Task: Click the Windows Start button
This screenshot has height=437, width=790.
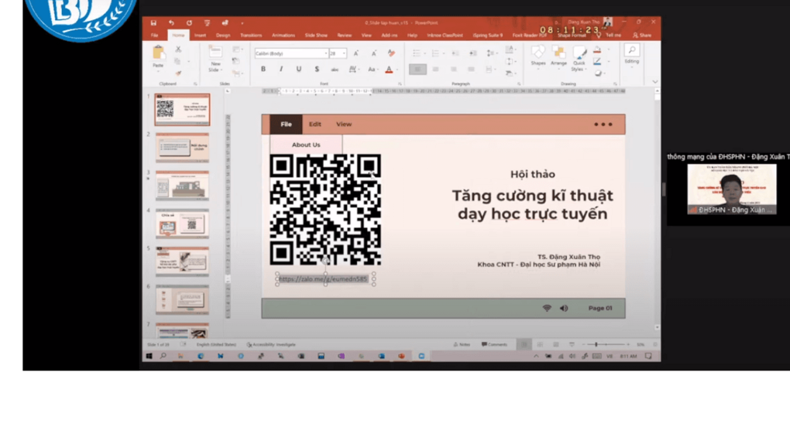Action: tap(149, 356)
